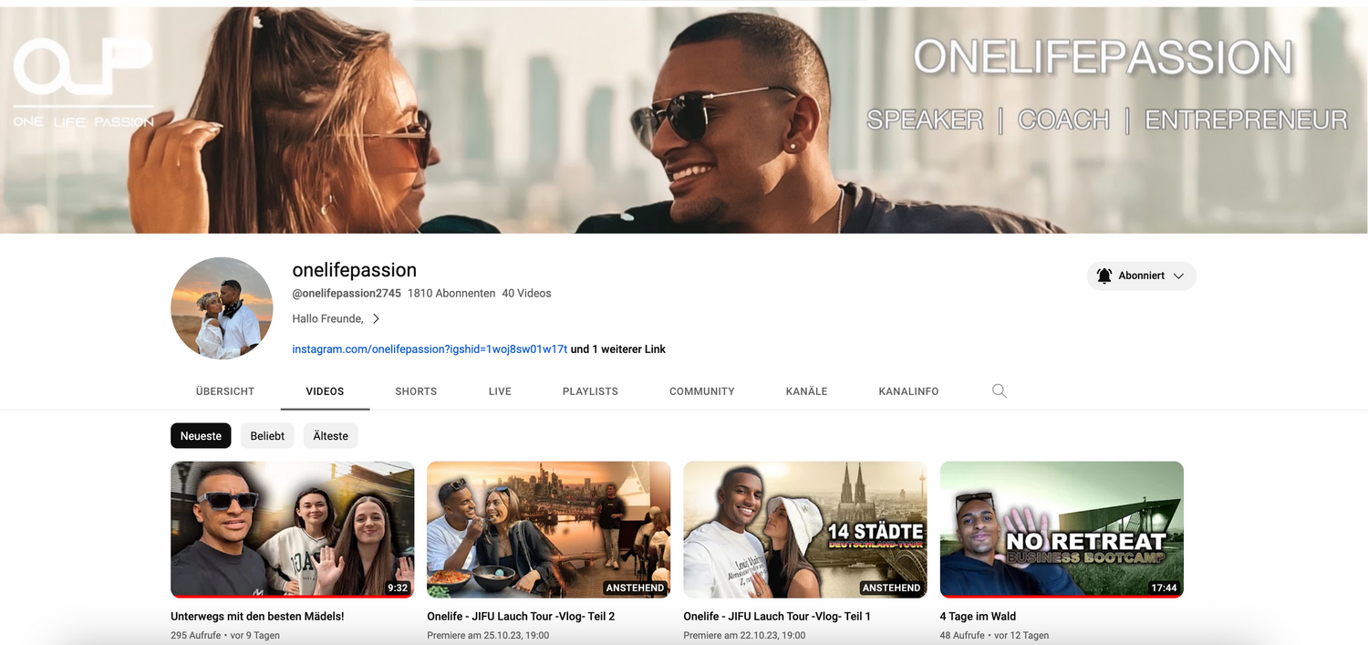The width and height of the screenshot is (1368, 645).
Task: Select the Neueste filter chip
Action: (x=201, y=436)
